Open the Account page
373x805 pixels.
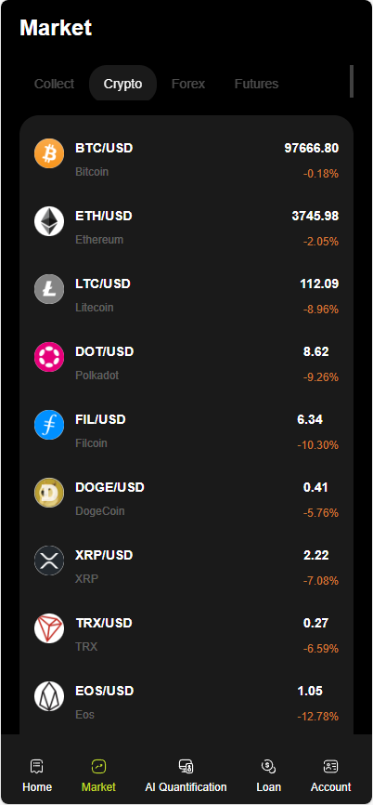pos(330,775)
